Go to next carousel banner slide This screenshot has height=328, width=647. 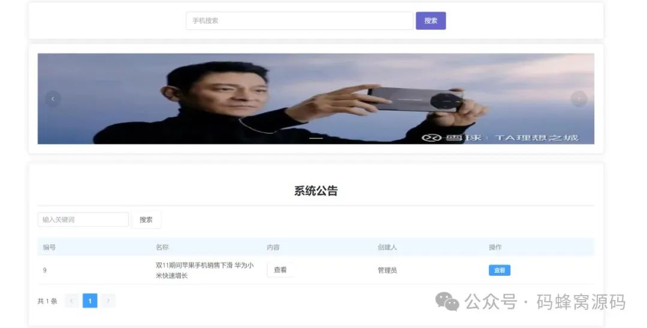[579, 99]
